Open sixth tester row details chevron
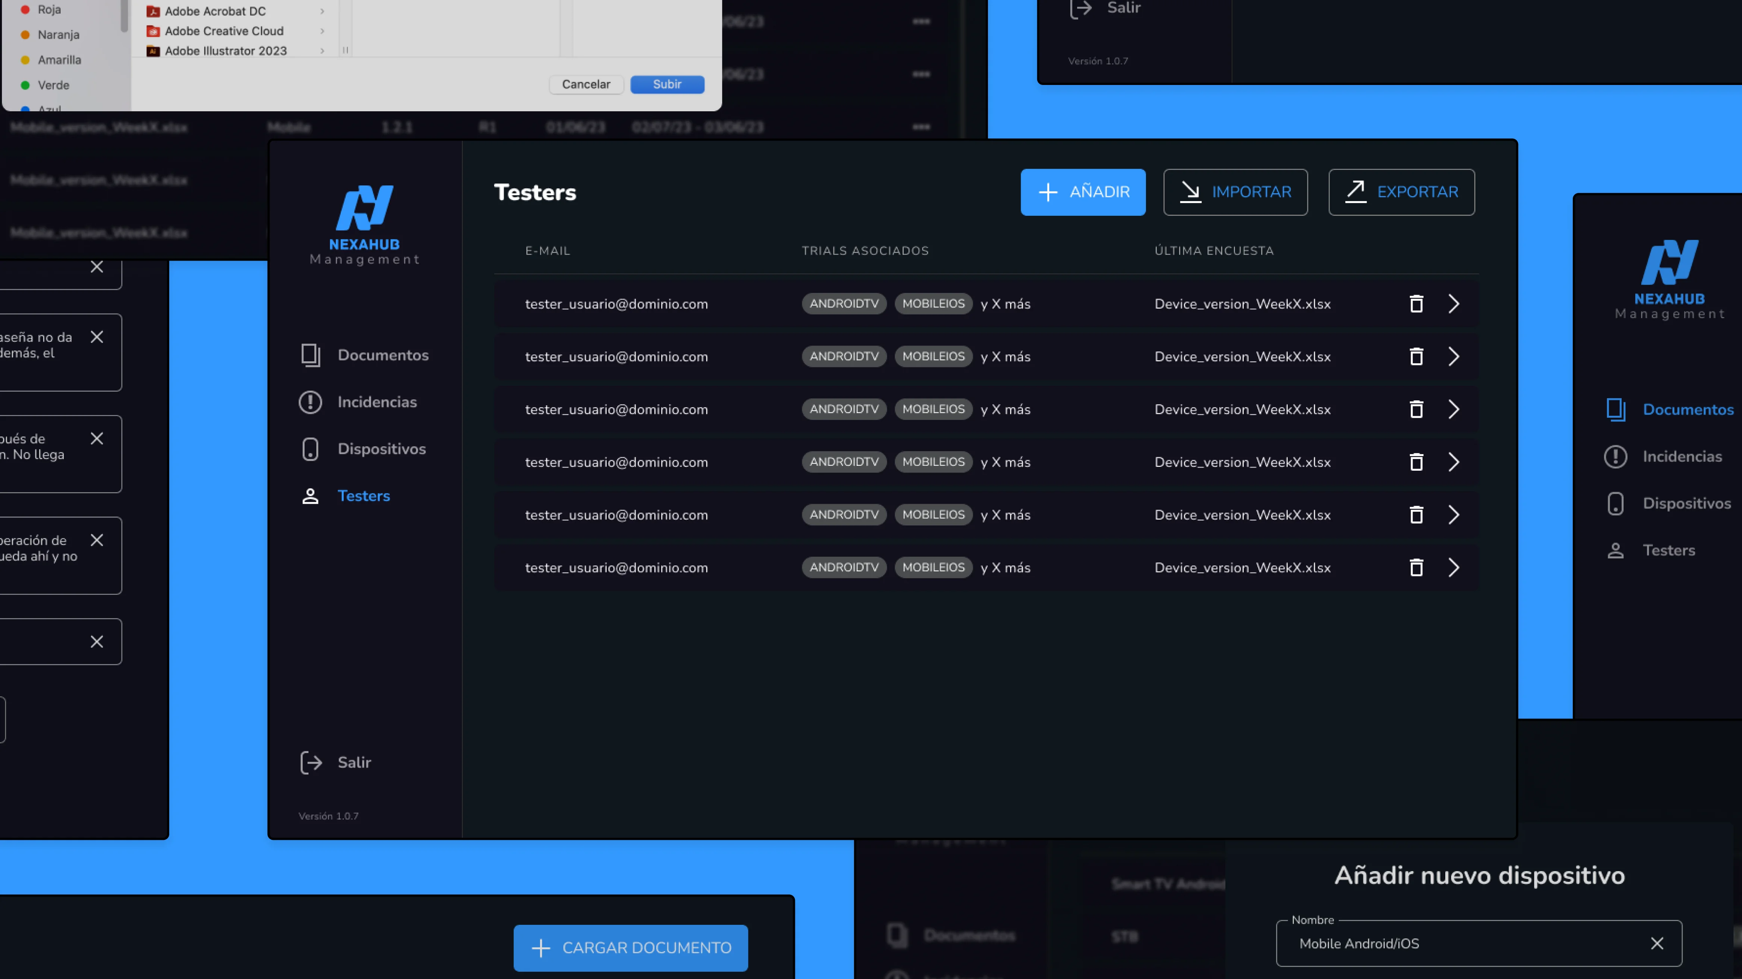This screenshot has width=1742, height=979. click(x=1453, y=567)
